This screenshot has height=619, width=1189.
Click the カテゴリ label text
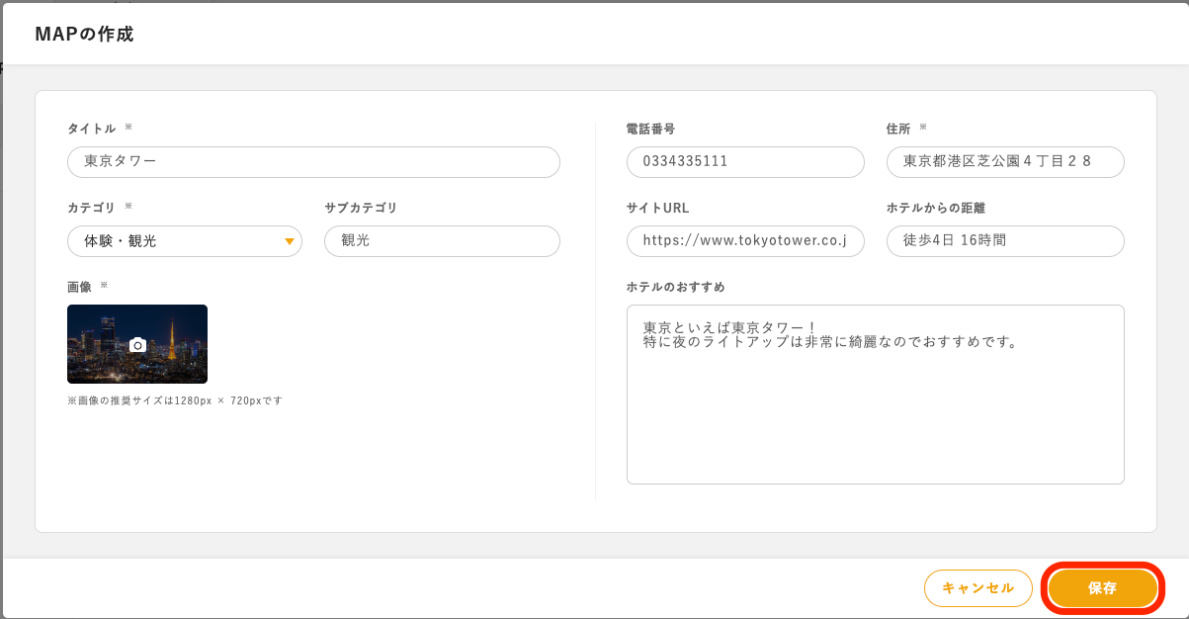91,208
